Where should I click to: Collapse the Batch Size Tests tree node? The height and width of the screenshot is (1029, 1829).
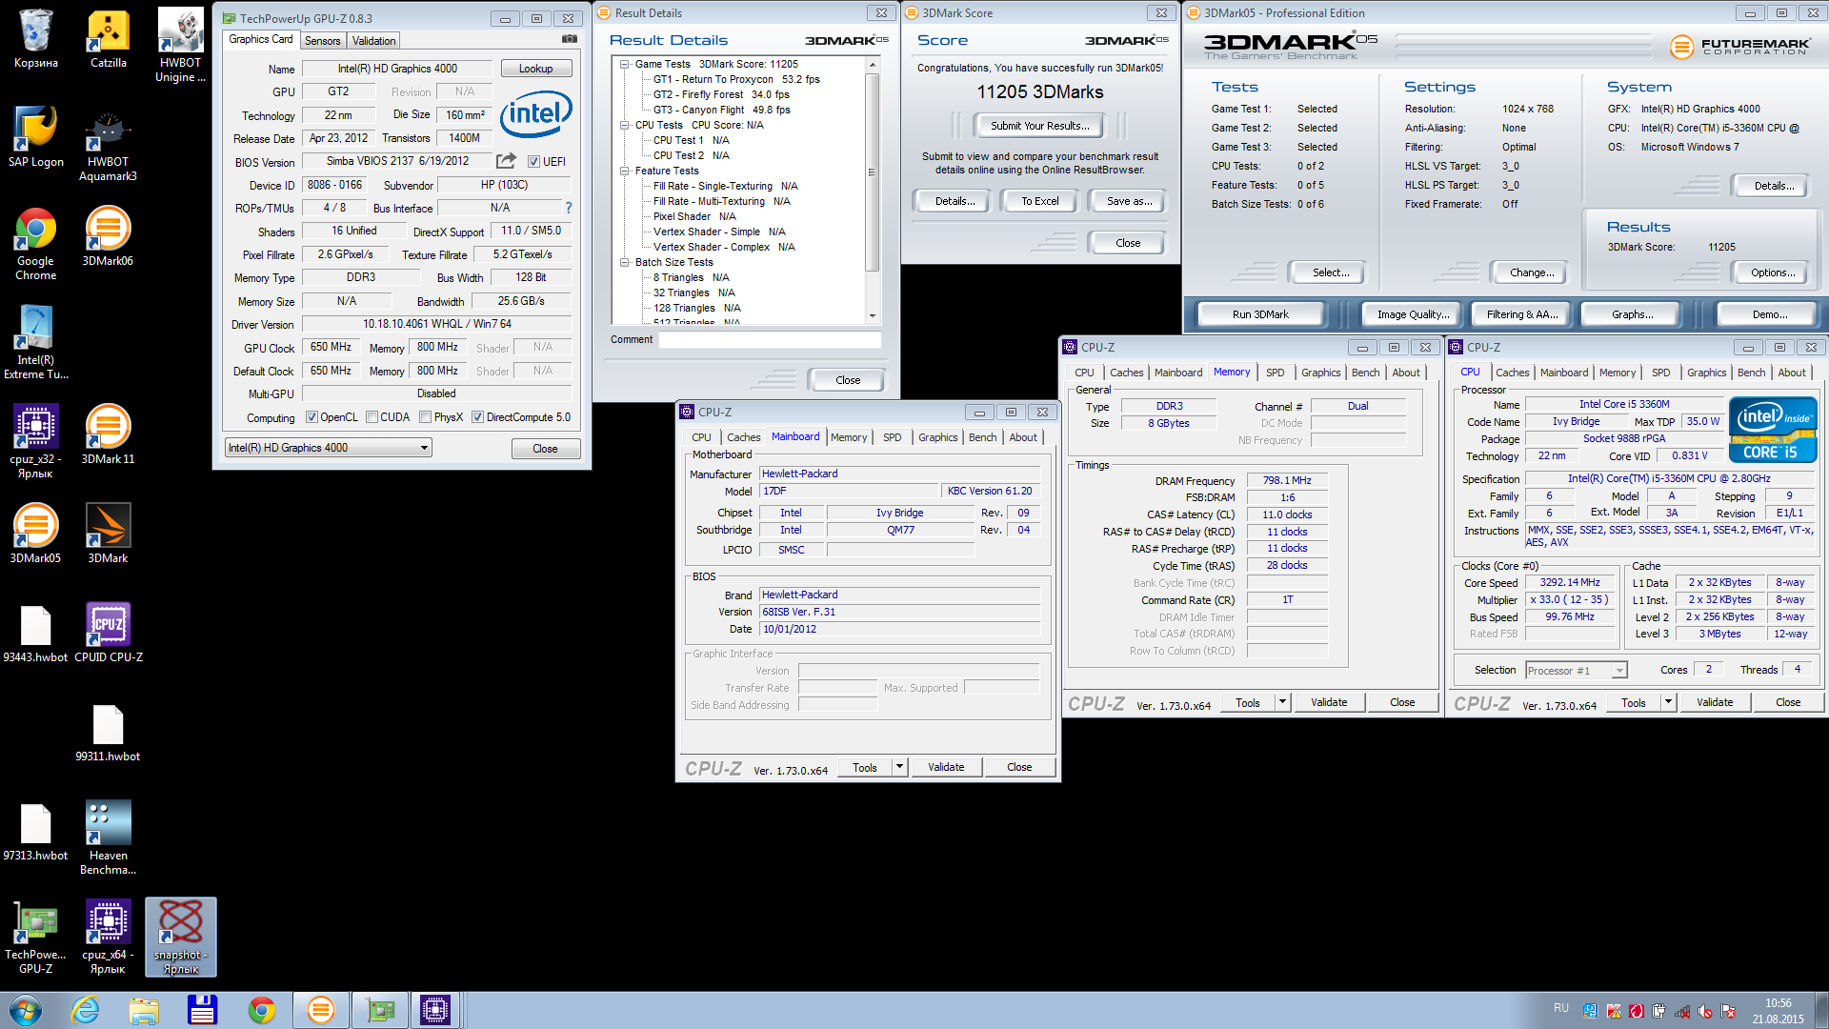click(625, 263)
